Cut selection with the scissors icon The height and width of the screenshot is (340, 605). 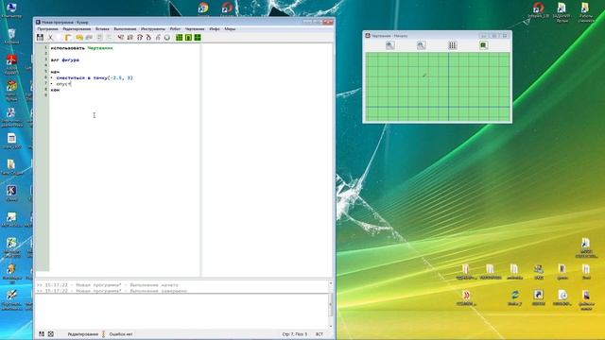pos(50,38)
